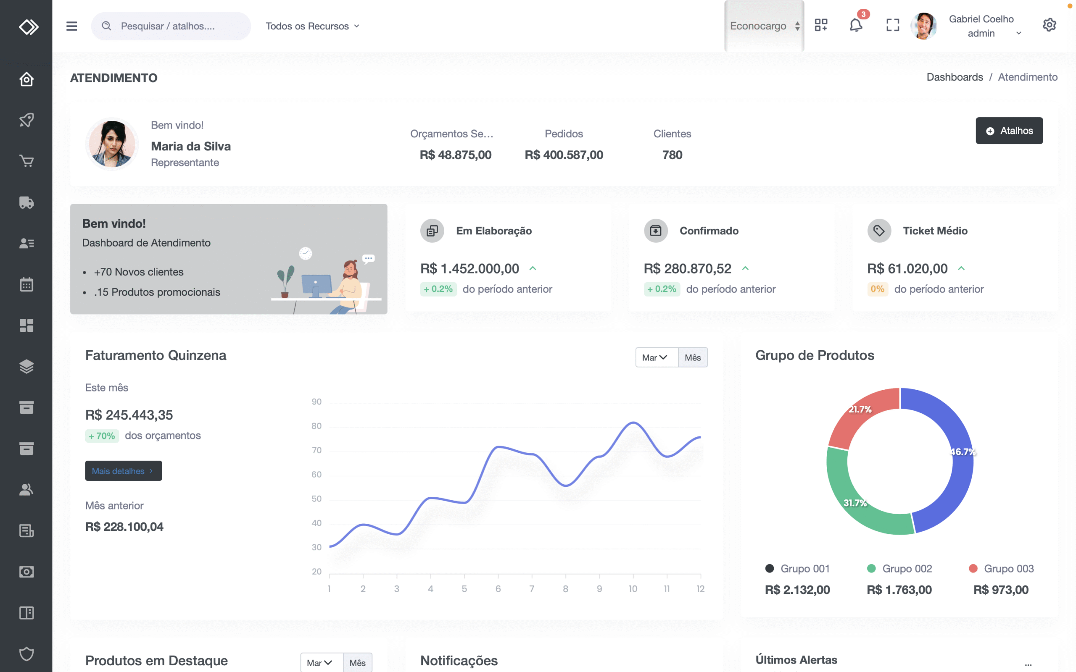This screenshot has width=1076, height=672.
Task: Open the shopping cart sidebar icon
Action: 26,161
